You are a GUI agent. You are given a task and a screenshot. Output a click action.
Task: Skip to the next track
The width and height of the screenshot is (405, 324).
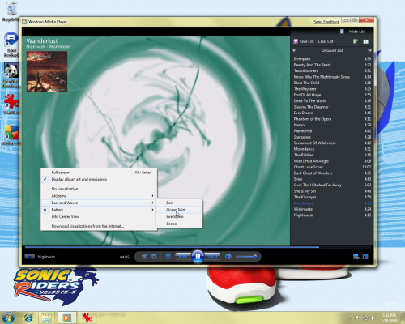click(212, 257)
